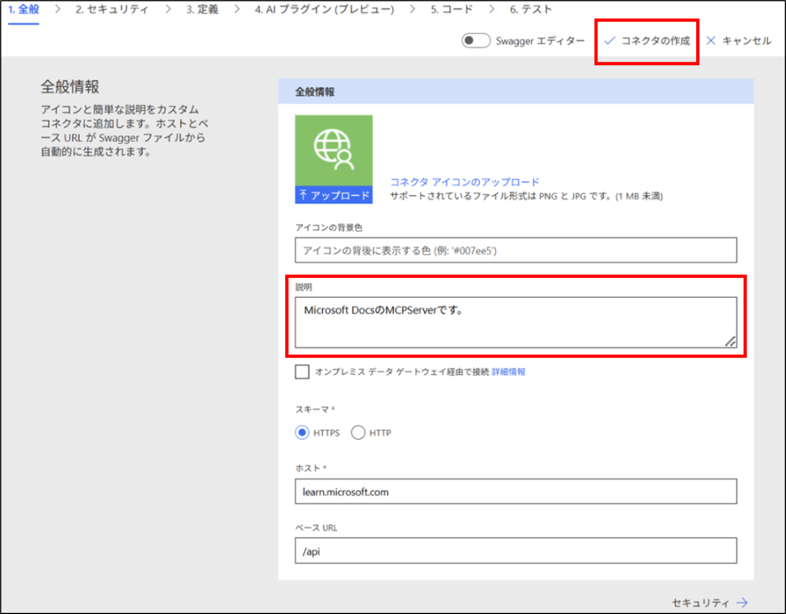Click キャンセル button

pos(739,41)
